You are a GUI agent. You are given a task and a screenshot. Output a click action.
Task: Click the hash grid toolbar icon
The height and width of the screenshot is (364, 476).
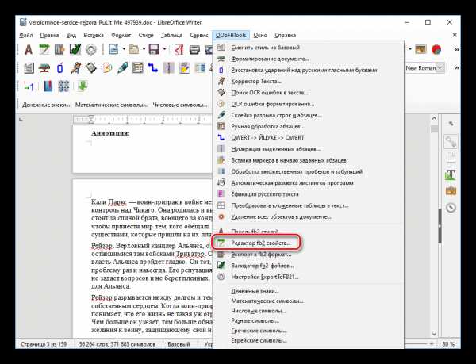[63, 86]
